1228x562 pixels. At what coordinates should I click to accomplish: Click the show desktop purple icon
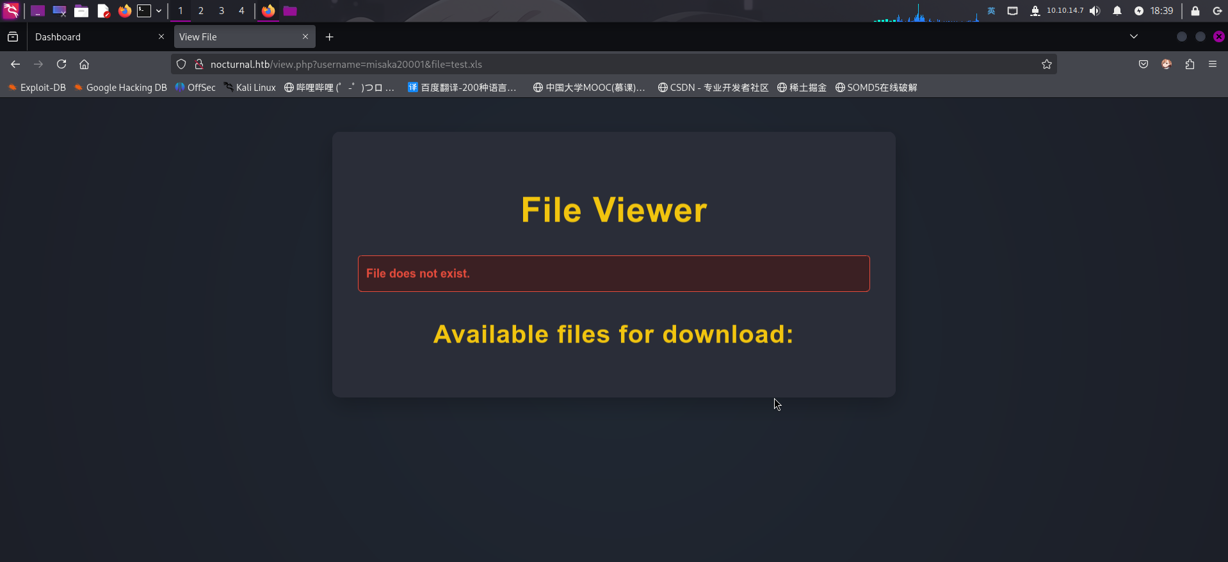(38, 11)
